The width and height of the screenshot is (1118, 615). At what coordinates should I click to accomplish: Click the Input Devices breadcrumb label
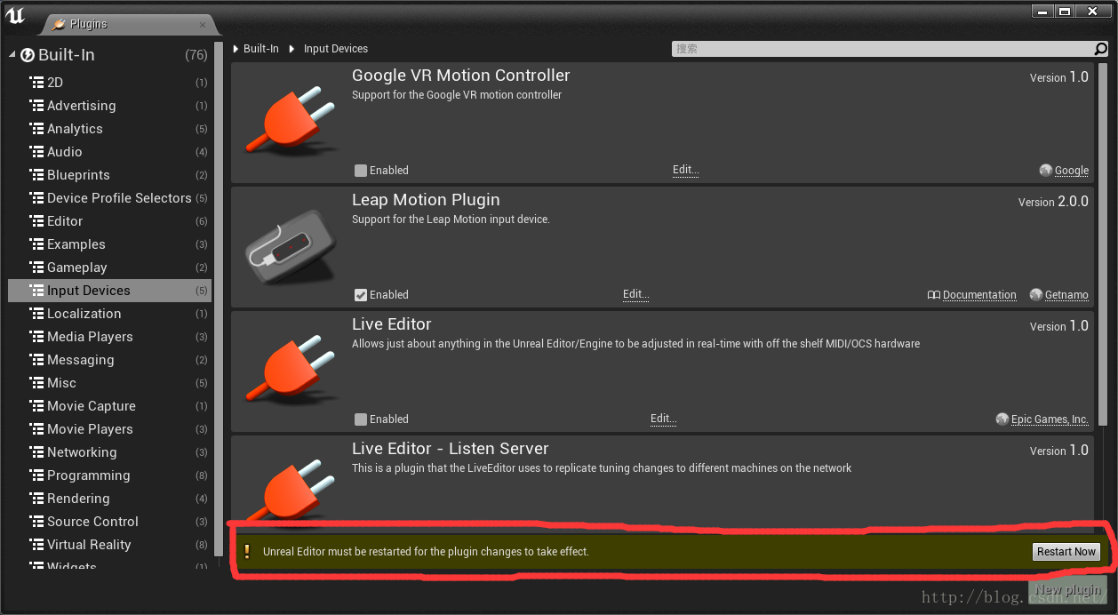pos(336,49)
